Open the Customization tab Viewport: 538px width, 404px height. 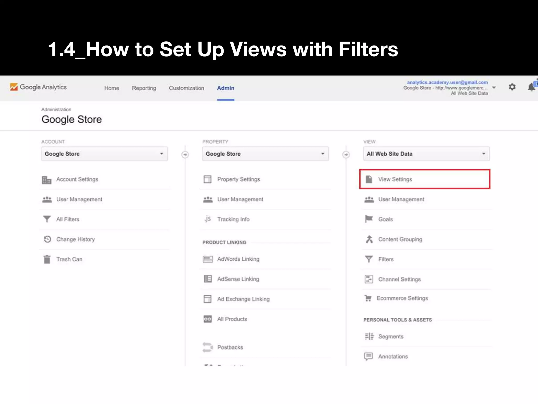pos(187,88)
